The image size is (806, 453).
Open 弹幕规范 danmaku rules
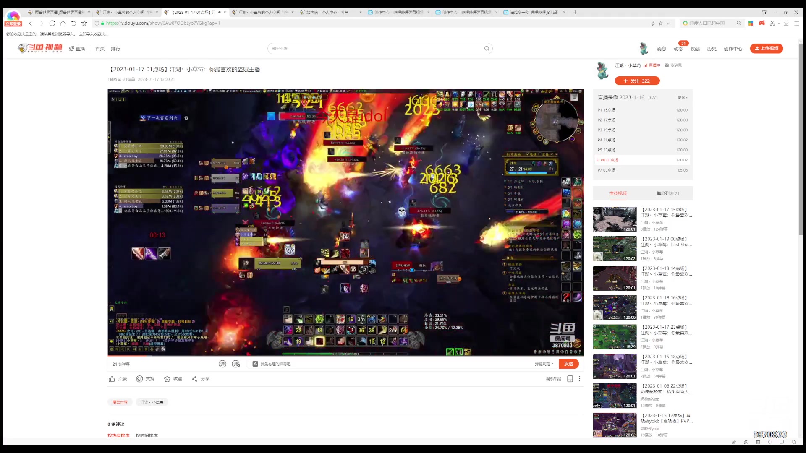(x=544, y=364)
